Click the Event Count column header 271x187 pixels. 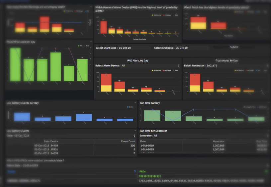[128, 142]
